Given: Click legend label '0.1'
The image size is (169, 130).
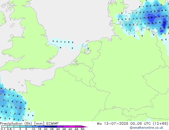Looking at the screenshot, I should [x=3, y=129].
